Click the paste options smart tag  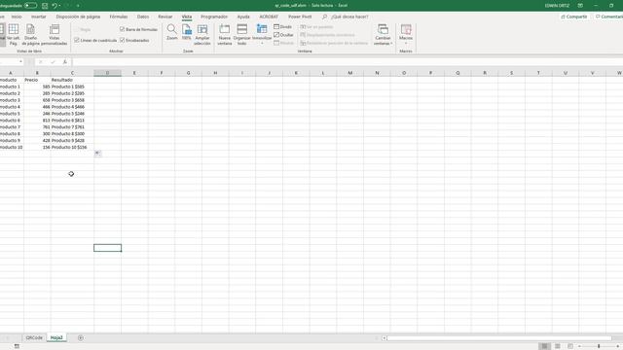pyautogui.click(x=97, y=154)
